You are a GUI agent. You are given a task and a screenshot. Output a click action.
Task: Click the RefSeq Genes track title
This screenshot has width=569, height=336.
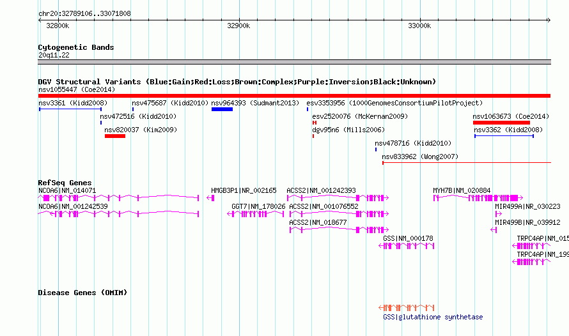click(x=65, y=183)
